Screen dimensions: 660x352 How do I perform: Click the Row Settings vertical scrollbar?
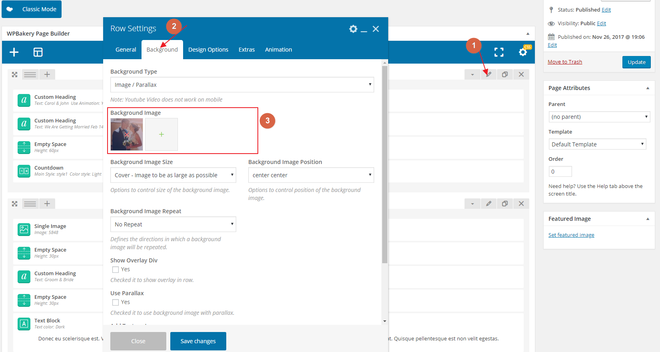385,164
